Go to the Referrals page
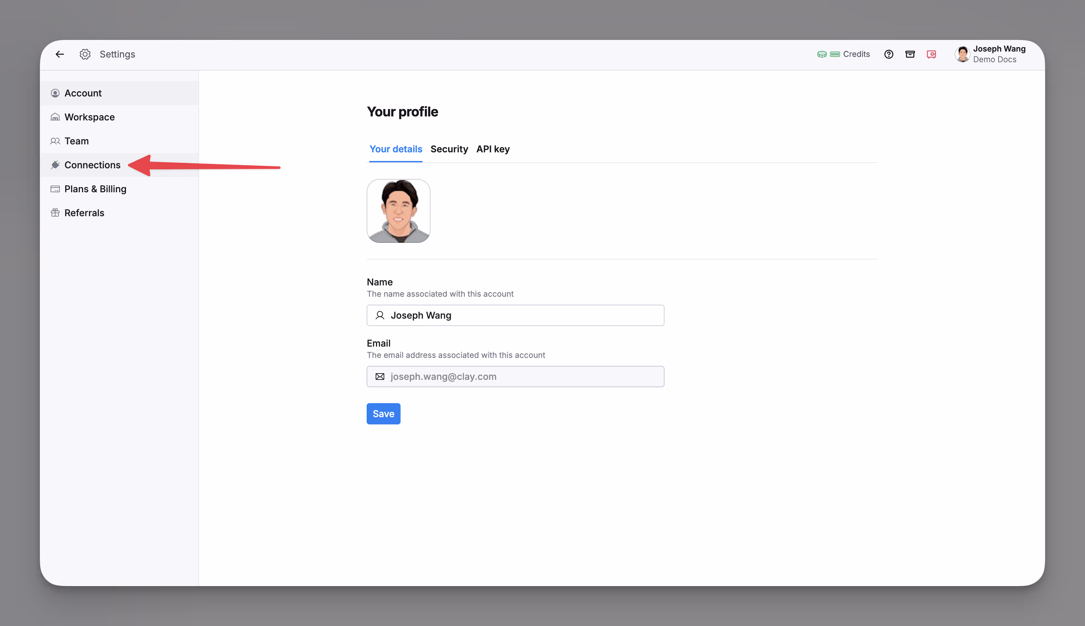Screen dimensions: 1085x626 pos(119,213)
